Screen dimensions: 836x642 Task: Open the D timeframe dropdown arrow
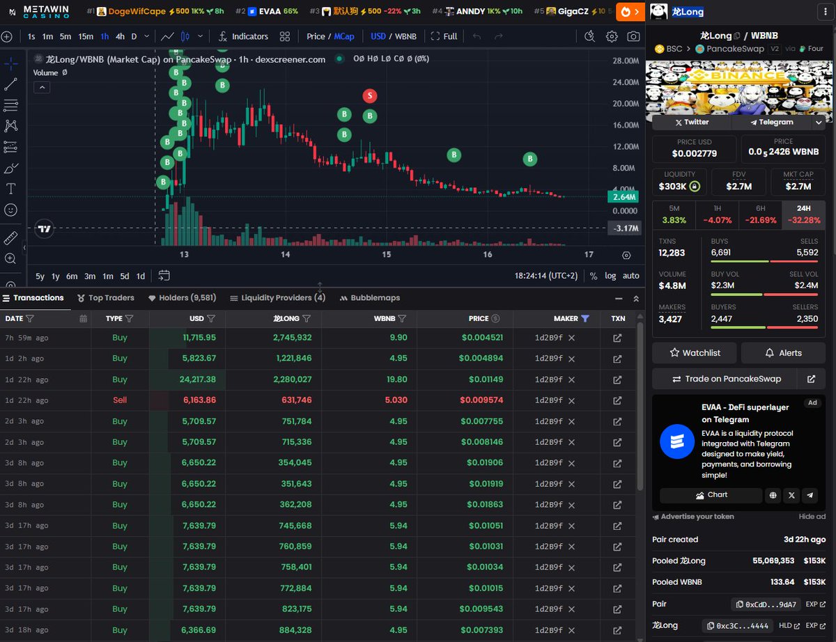147,36
